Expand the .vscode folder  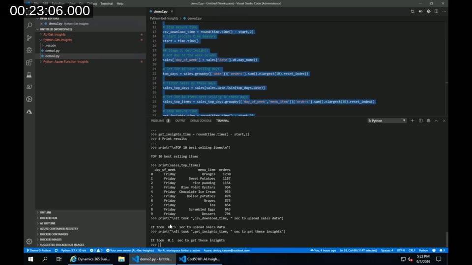(x=50, y=45)
